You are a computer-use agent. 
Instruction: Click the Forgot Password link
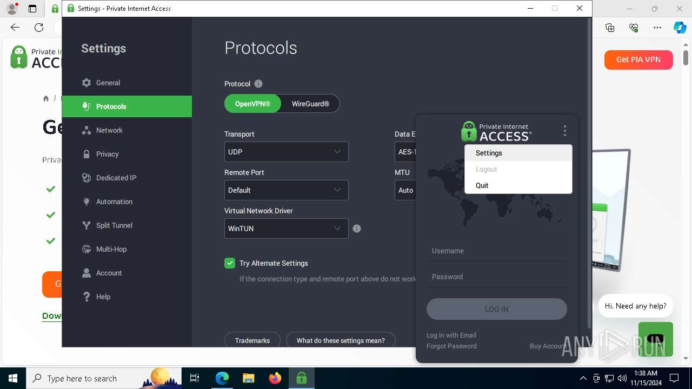click(x=451, y=346)
